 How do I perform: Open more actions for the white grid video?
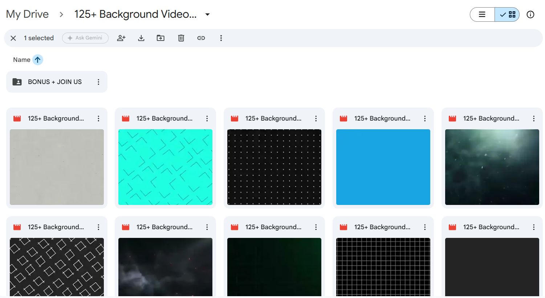pos(425,227)
